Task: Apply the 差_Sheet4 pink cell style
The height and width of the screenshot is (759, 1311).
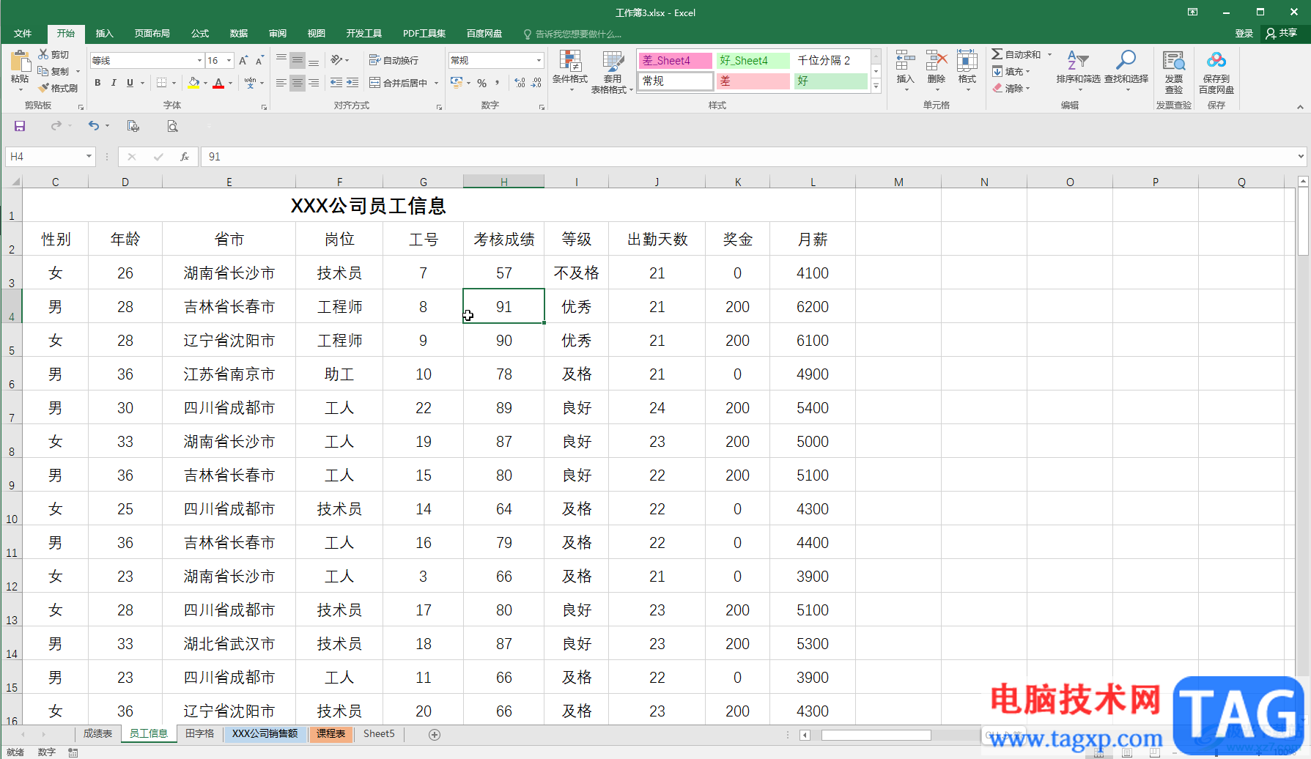Action: click(x=675, y=61)
